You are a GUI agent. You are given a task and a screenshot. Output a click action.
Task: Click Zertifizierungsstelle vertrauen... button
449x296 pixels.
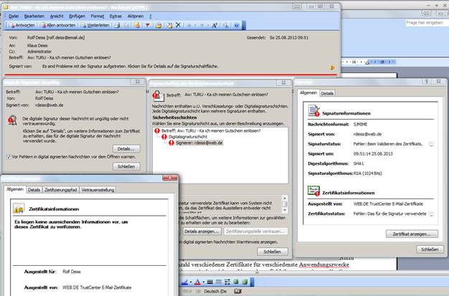pyautogui.click(x=255, y=231)
